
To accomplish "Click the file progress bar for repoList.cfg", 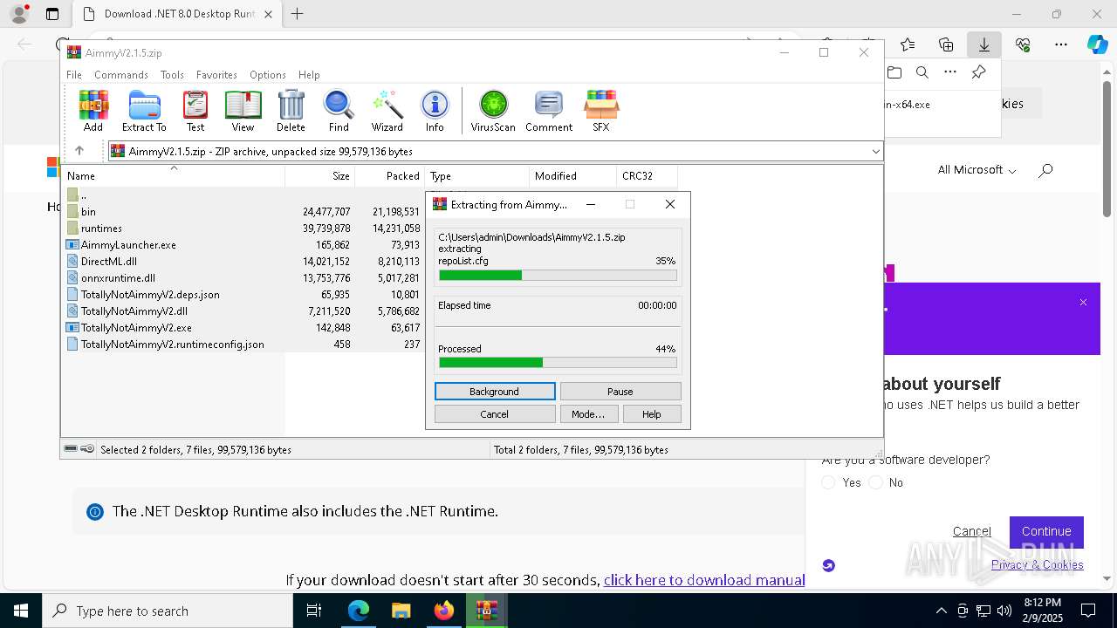I will click(x=558, y=276).
